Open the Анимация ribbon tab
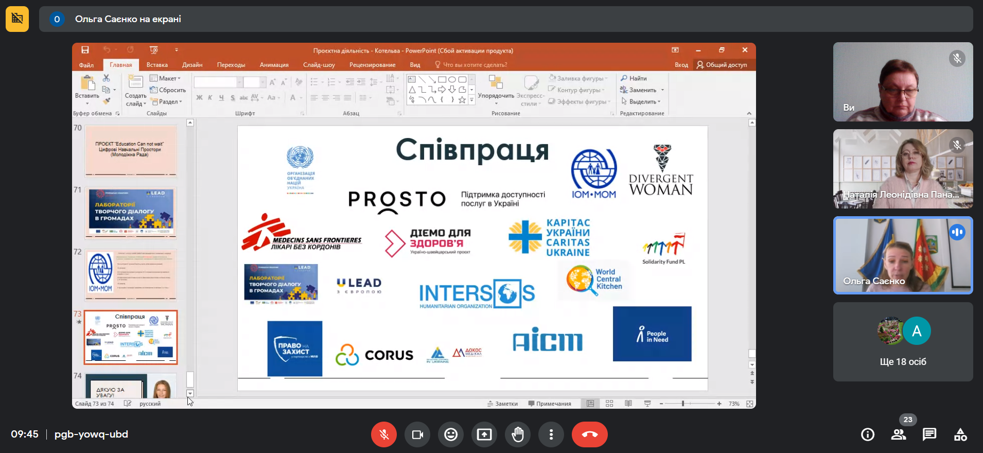This screenshot has width=983, height=453. point(274,65)
